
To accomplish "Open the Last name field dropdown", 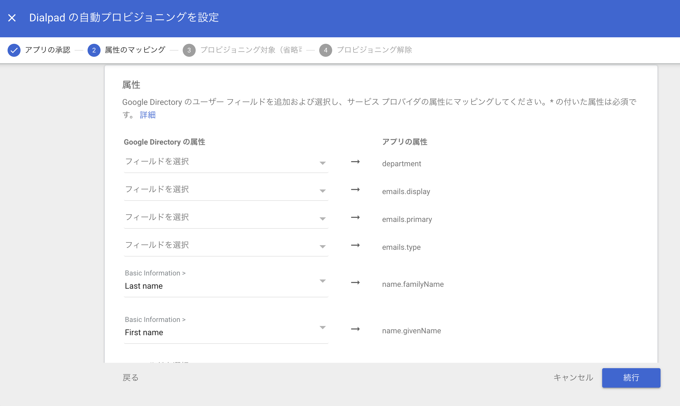I will pyautogui.click(x=226, y=282).
